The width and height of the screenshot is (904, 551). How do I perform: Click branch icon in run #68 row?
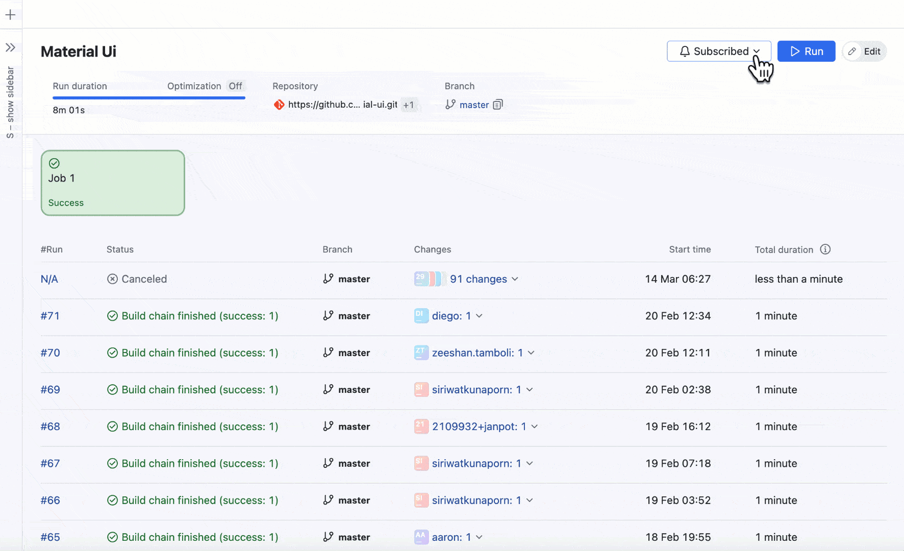pos(328,427)
